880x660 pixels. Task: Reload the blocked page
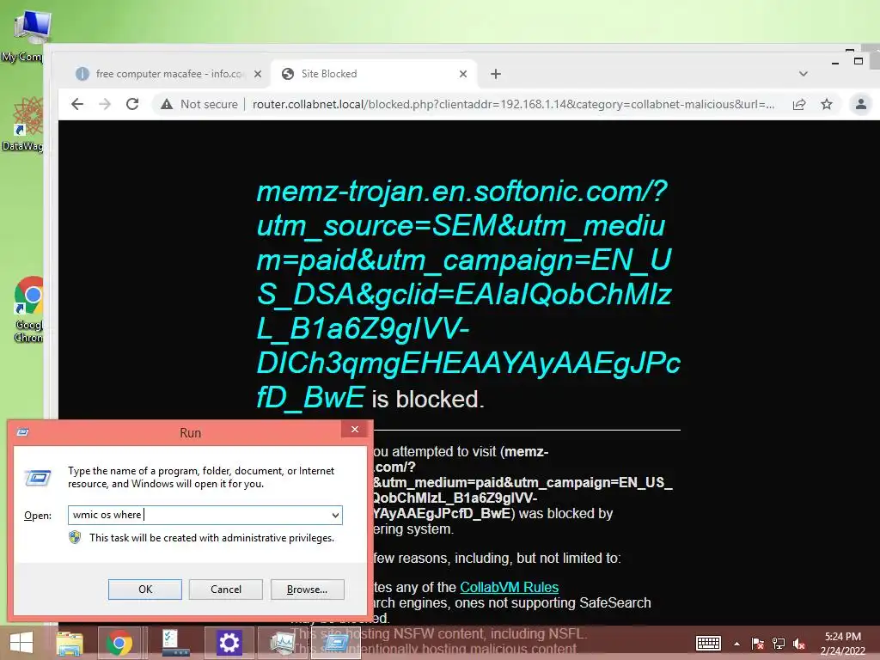[132, 104]
